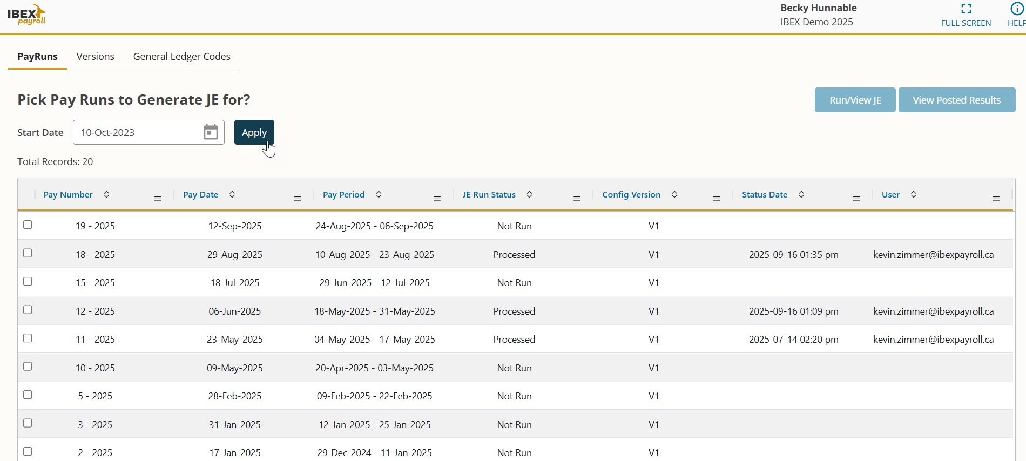Tick the 5 - 2025 row checkbox
The width and height of the screenshot is (1026, 461).
point(28,395)
